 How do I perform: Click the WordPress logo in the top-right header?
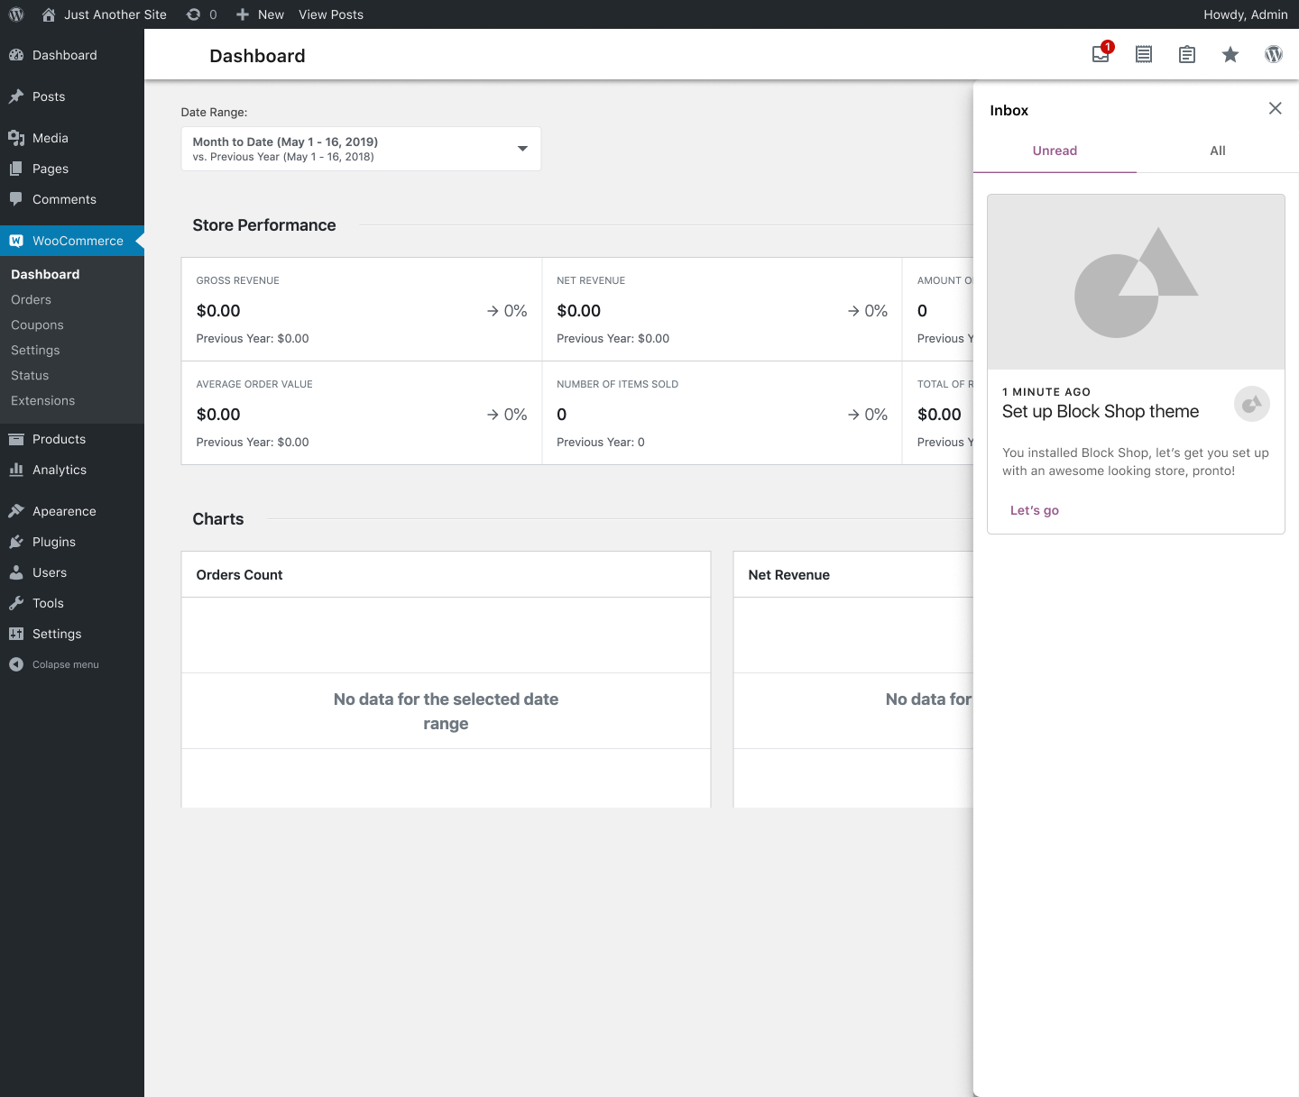click(x=1274, y=54)
